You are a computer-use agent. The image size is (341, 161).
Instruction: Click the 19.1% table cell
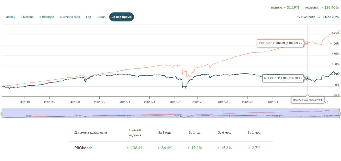(196, 148)
